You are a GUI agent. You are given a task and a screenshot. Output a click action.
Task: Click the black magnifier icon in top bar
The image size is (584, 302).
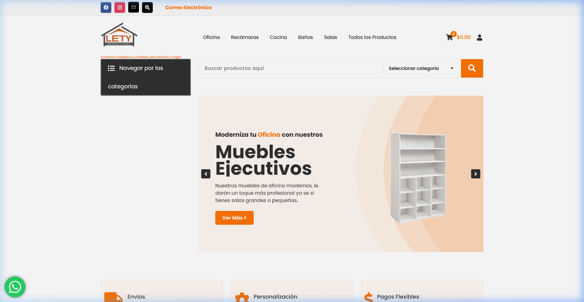pos(147,7)
